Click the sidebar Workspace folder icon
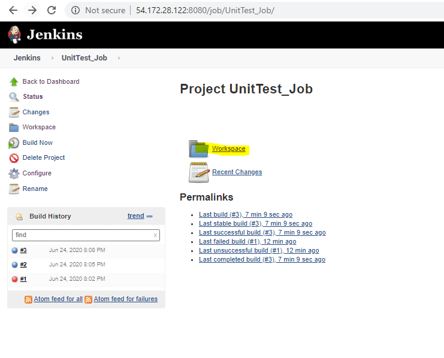 [14, 128]
